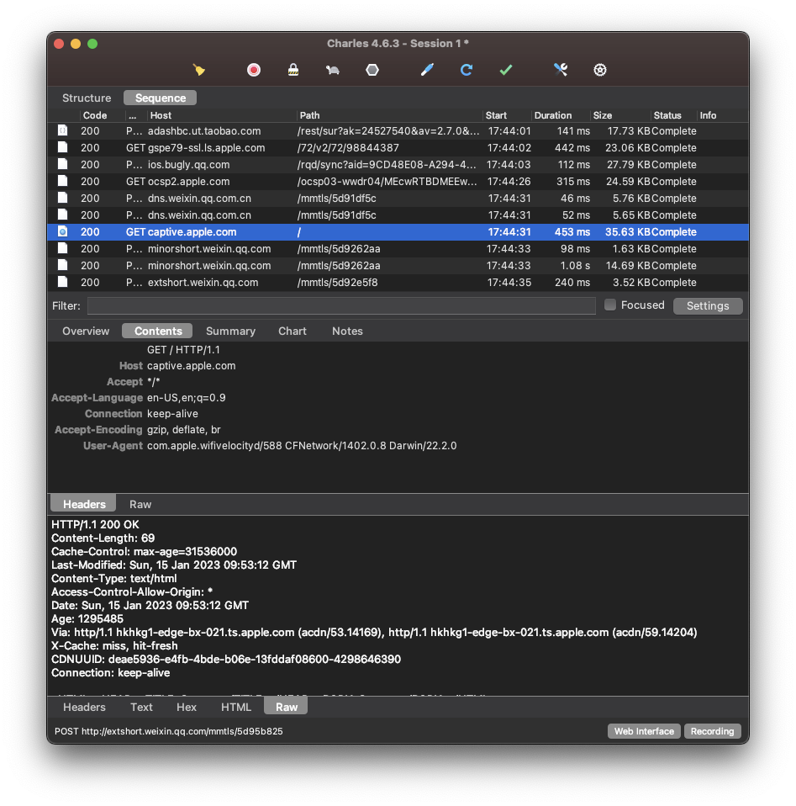Enable the Focused checkbox
796x806 pixels.
(610, 305)
